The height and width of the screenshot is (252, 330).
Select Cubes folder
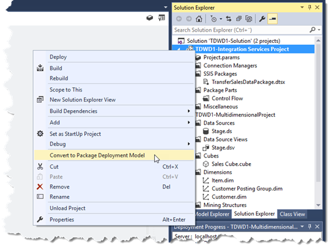(211, 156)
